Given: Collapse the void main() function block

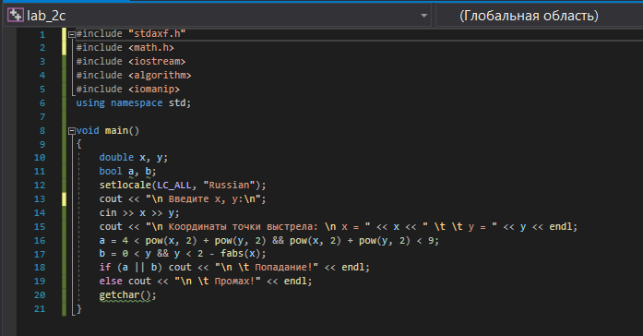Looking at the screenshot, I should point(72,131).
